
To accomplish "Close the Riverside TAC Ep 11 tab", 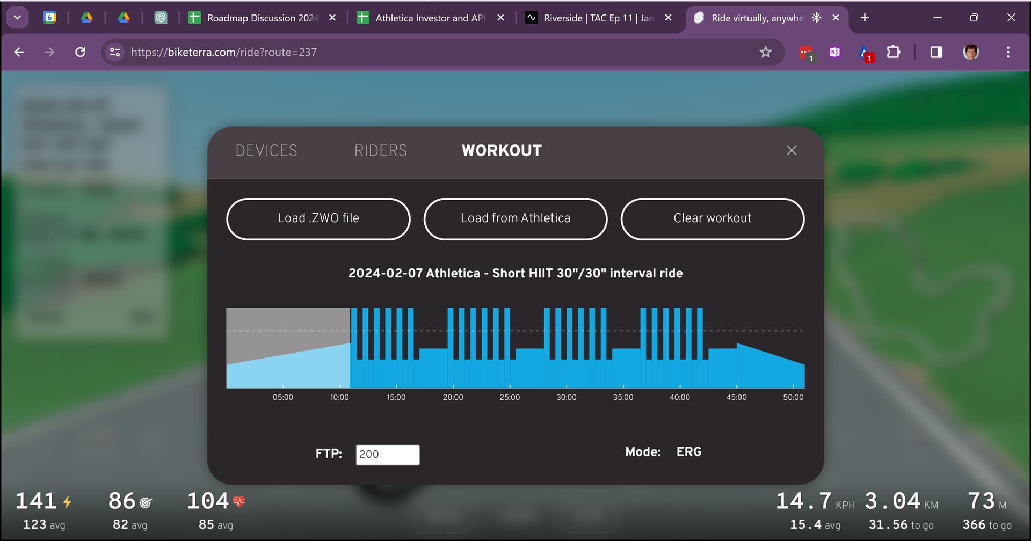I will click(668, 18).
